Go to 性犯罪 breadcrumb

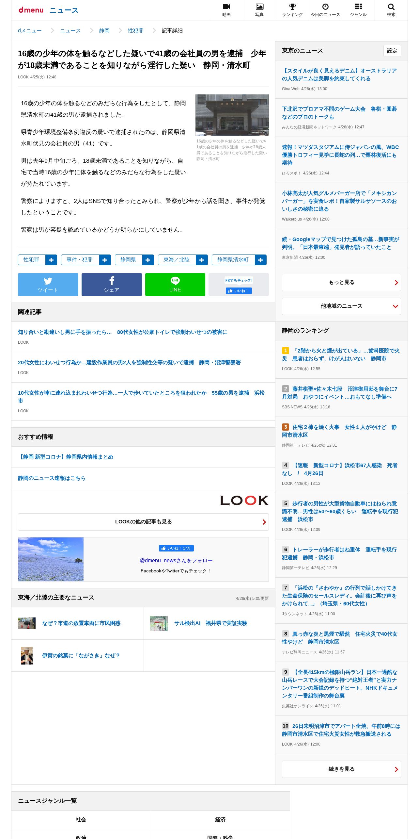136,31
